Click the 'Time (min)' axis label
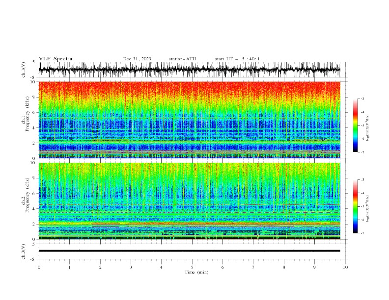The width and height of the screenshot is (389, 300). [x=196, y=272]
